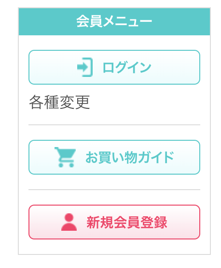Click the 会員メニュー title text
This screenshot has width=221, height=268.
click(x=114, y=21)
